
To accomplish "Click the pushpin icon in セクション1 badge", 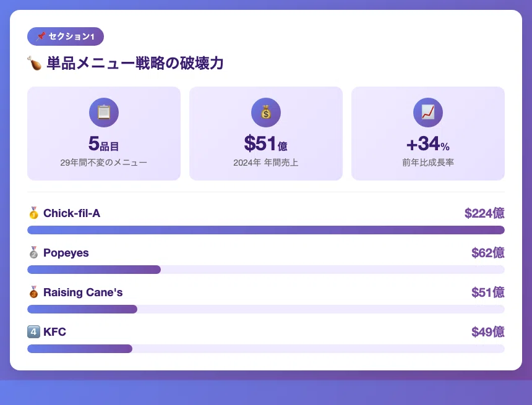I will 41,36.
